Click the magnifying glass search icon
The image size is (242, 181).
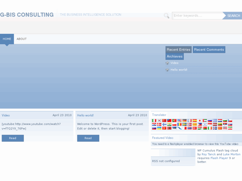point(166,16)
